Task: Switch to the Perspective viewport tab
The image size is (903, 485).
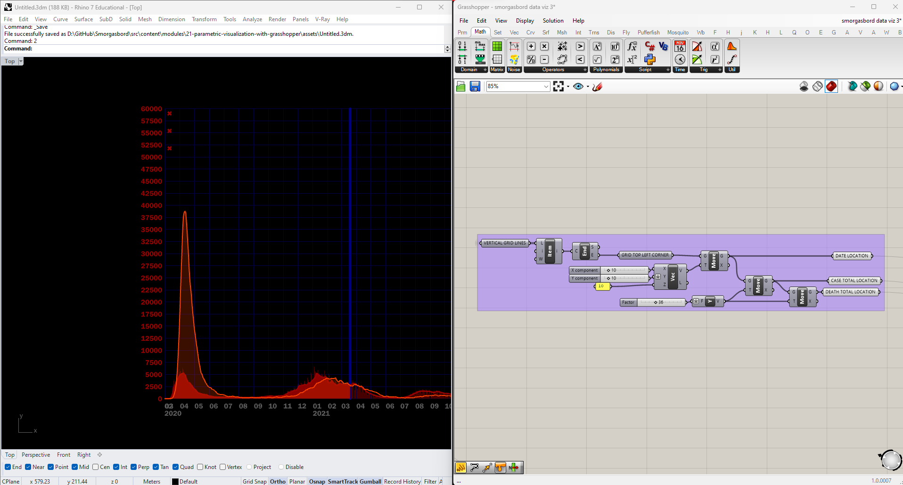Action: [36, 455]
